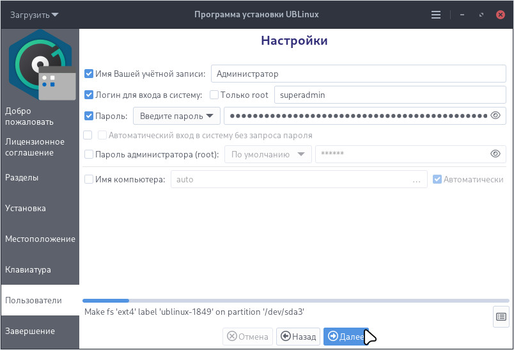Click the UBLinux installer logo
The image size is (514, 350).
(41, 65)
